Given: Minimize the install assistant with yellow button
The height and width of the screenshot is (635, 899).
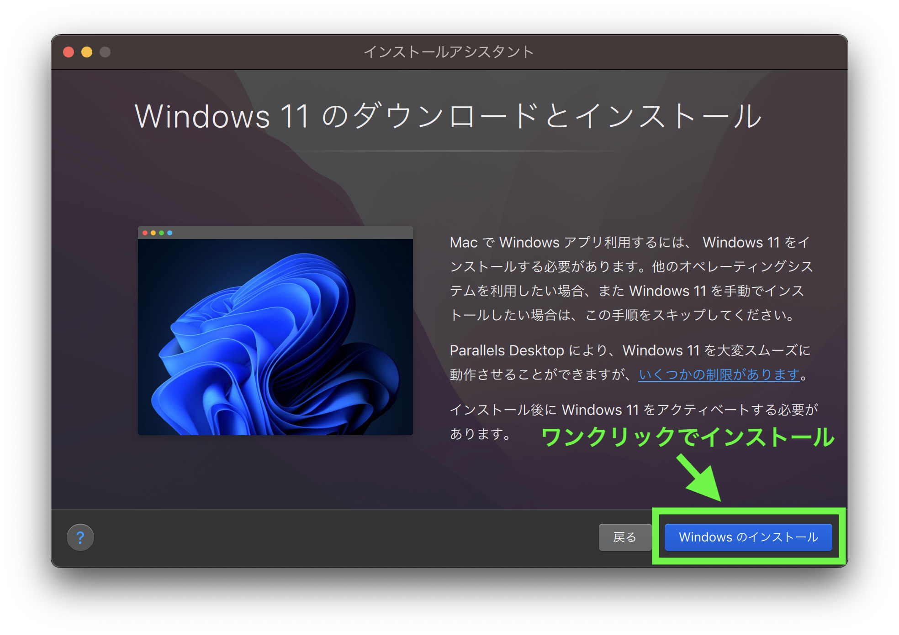Looking at the screenshot, I should coord(87,52).
